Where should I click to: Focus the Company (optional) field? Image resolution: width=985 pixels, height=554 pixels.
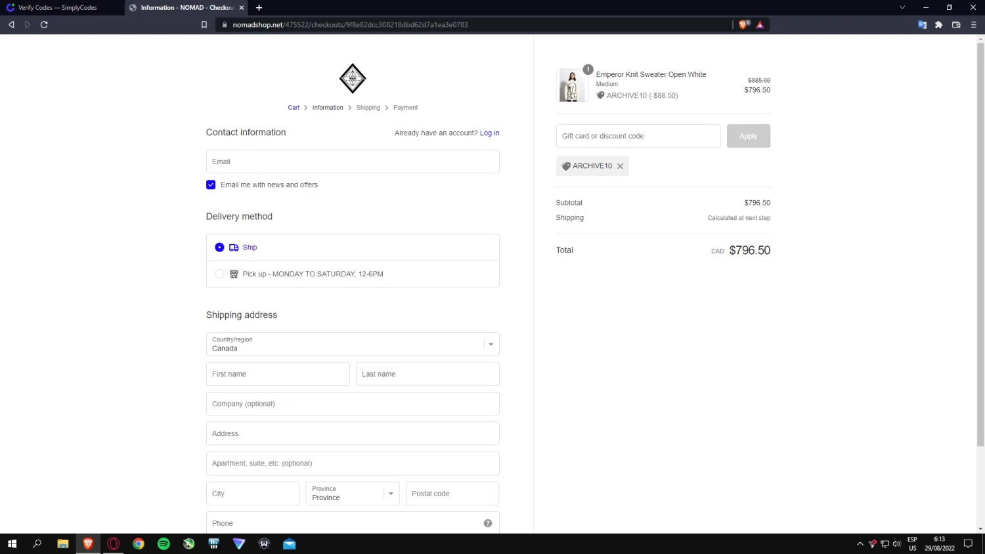(353, 404)
